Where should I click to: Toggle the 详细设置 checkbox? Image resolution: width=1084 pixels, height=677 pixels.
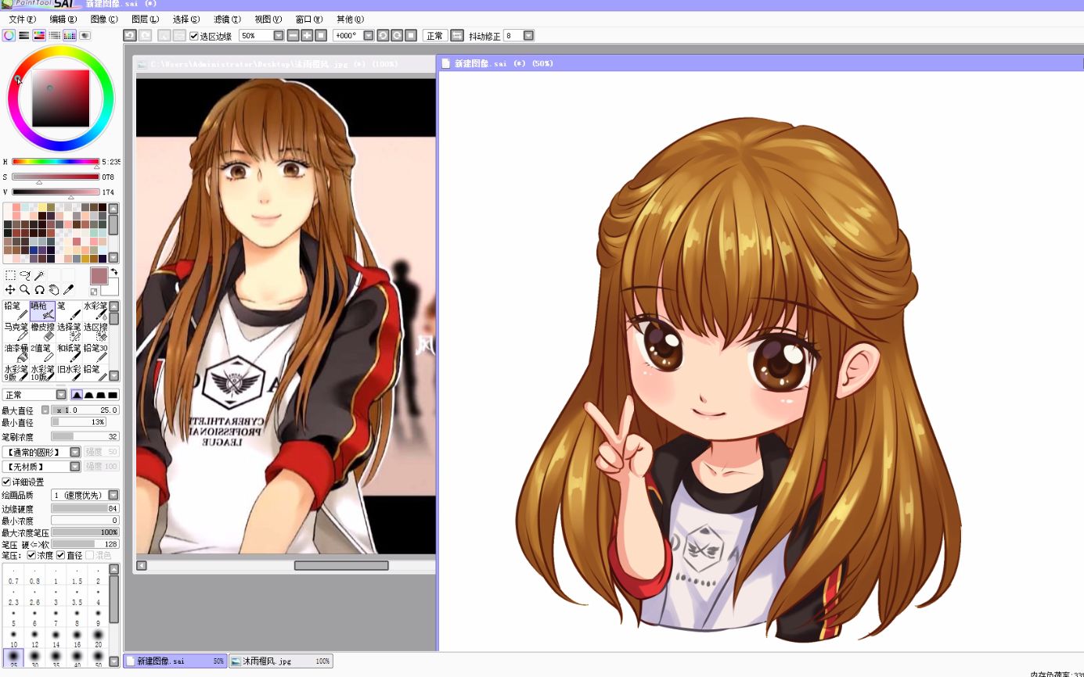(x=6, y=482)
